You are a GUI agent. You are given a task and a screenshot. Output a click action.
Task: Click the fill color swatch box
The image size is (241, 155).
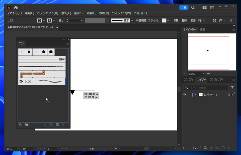coord(40,20)
